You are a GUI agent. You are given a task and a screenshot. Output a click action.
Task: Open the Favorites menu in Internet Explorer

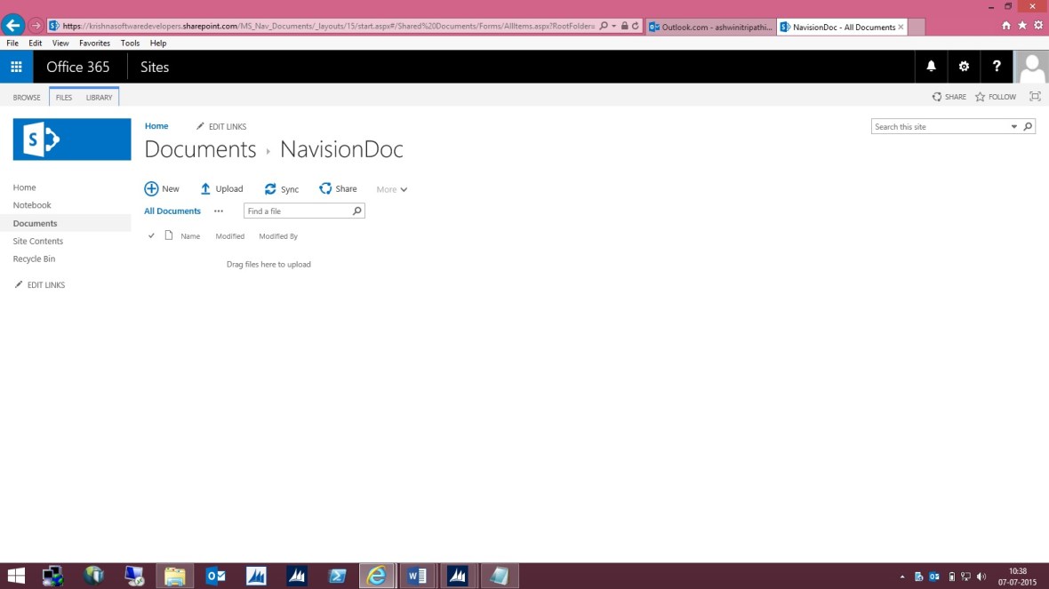click(x=94, y=43)
